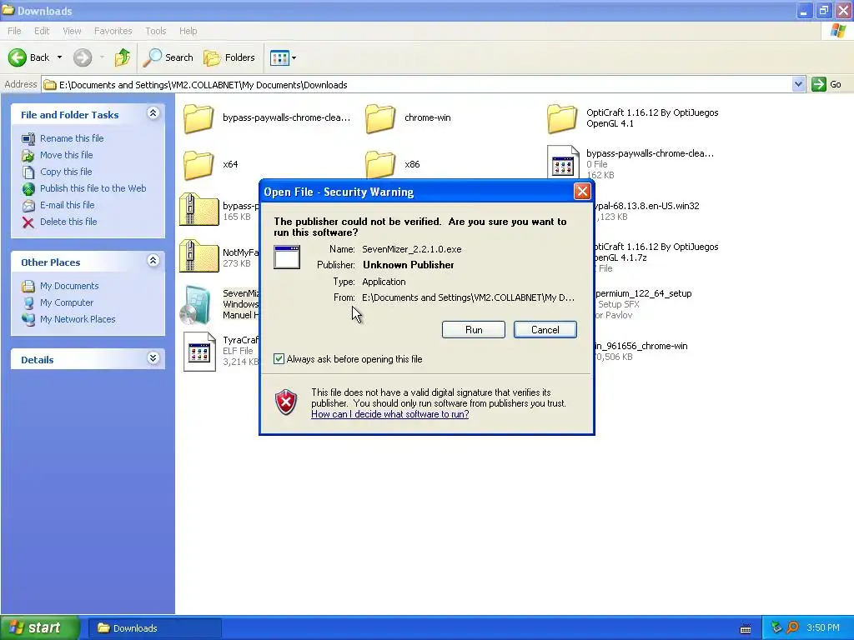Open the Tools menu

155,31
